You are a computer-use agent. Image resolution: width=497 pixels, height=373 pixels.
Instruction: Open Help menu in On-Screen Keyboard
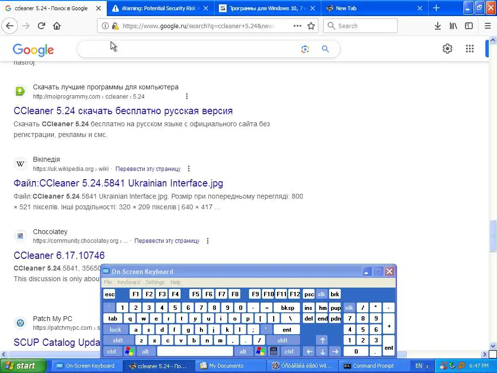click(175, 282)
